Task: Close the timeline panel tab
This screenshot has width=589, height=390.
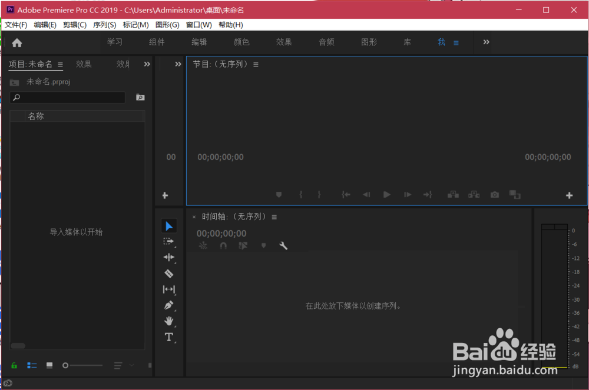Action: tap(194, 217)
